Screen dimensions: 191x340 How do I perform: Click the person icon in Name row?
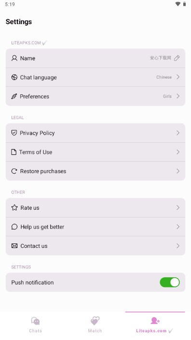click(14, 58)
